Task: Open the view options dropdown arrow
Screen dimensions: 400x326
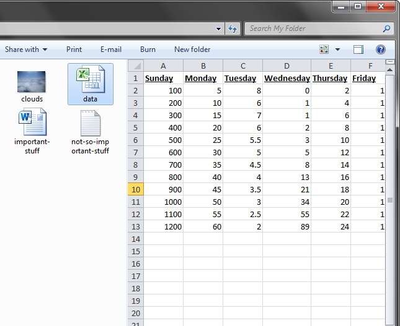Action: click(x=337, y=49)
